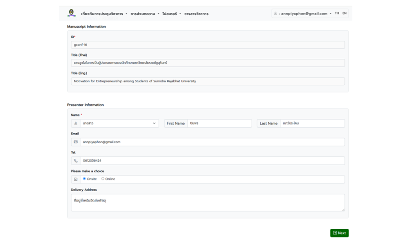Click the checklist icon beside Onsite option

coord(75,179)
